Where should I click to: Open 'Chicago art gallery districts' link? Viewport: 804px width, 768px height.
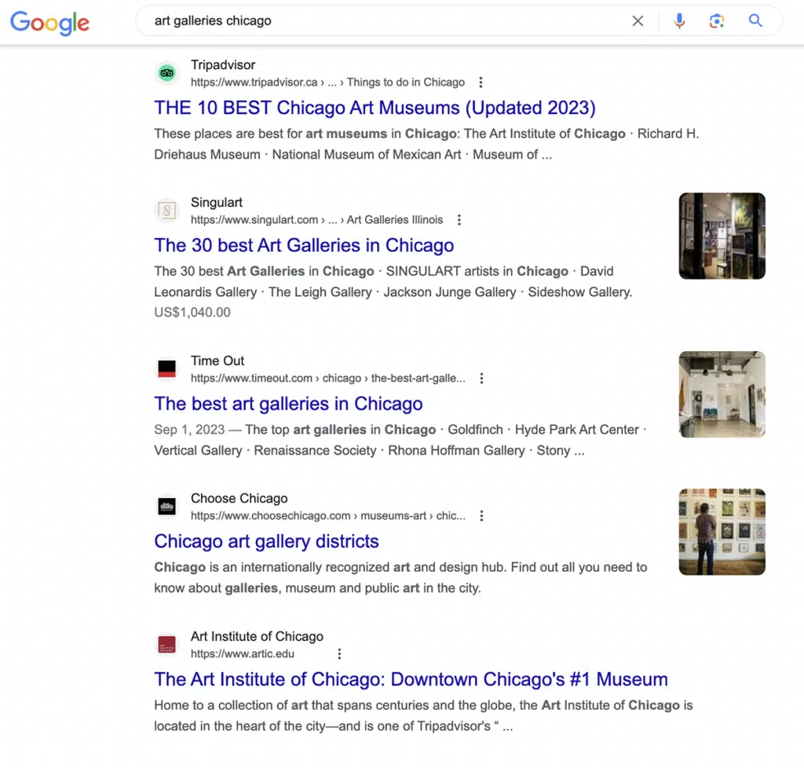pyautogui.click(x=266, y=541)
